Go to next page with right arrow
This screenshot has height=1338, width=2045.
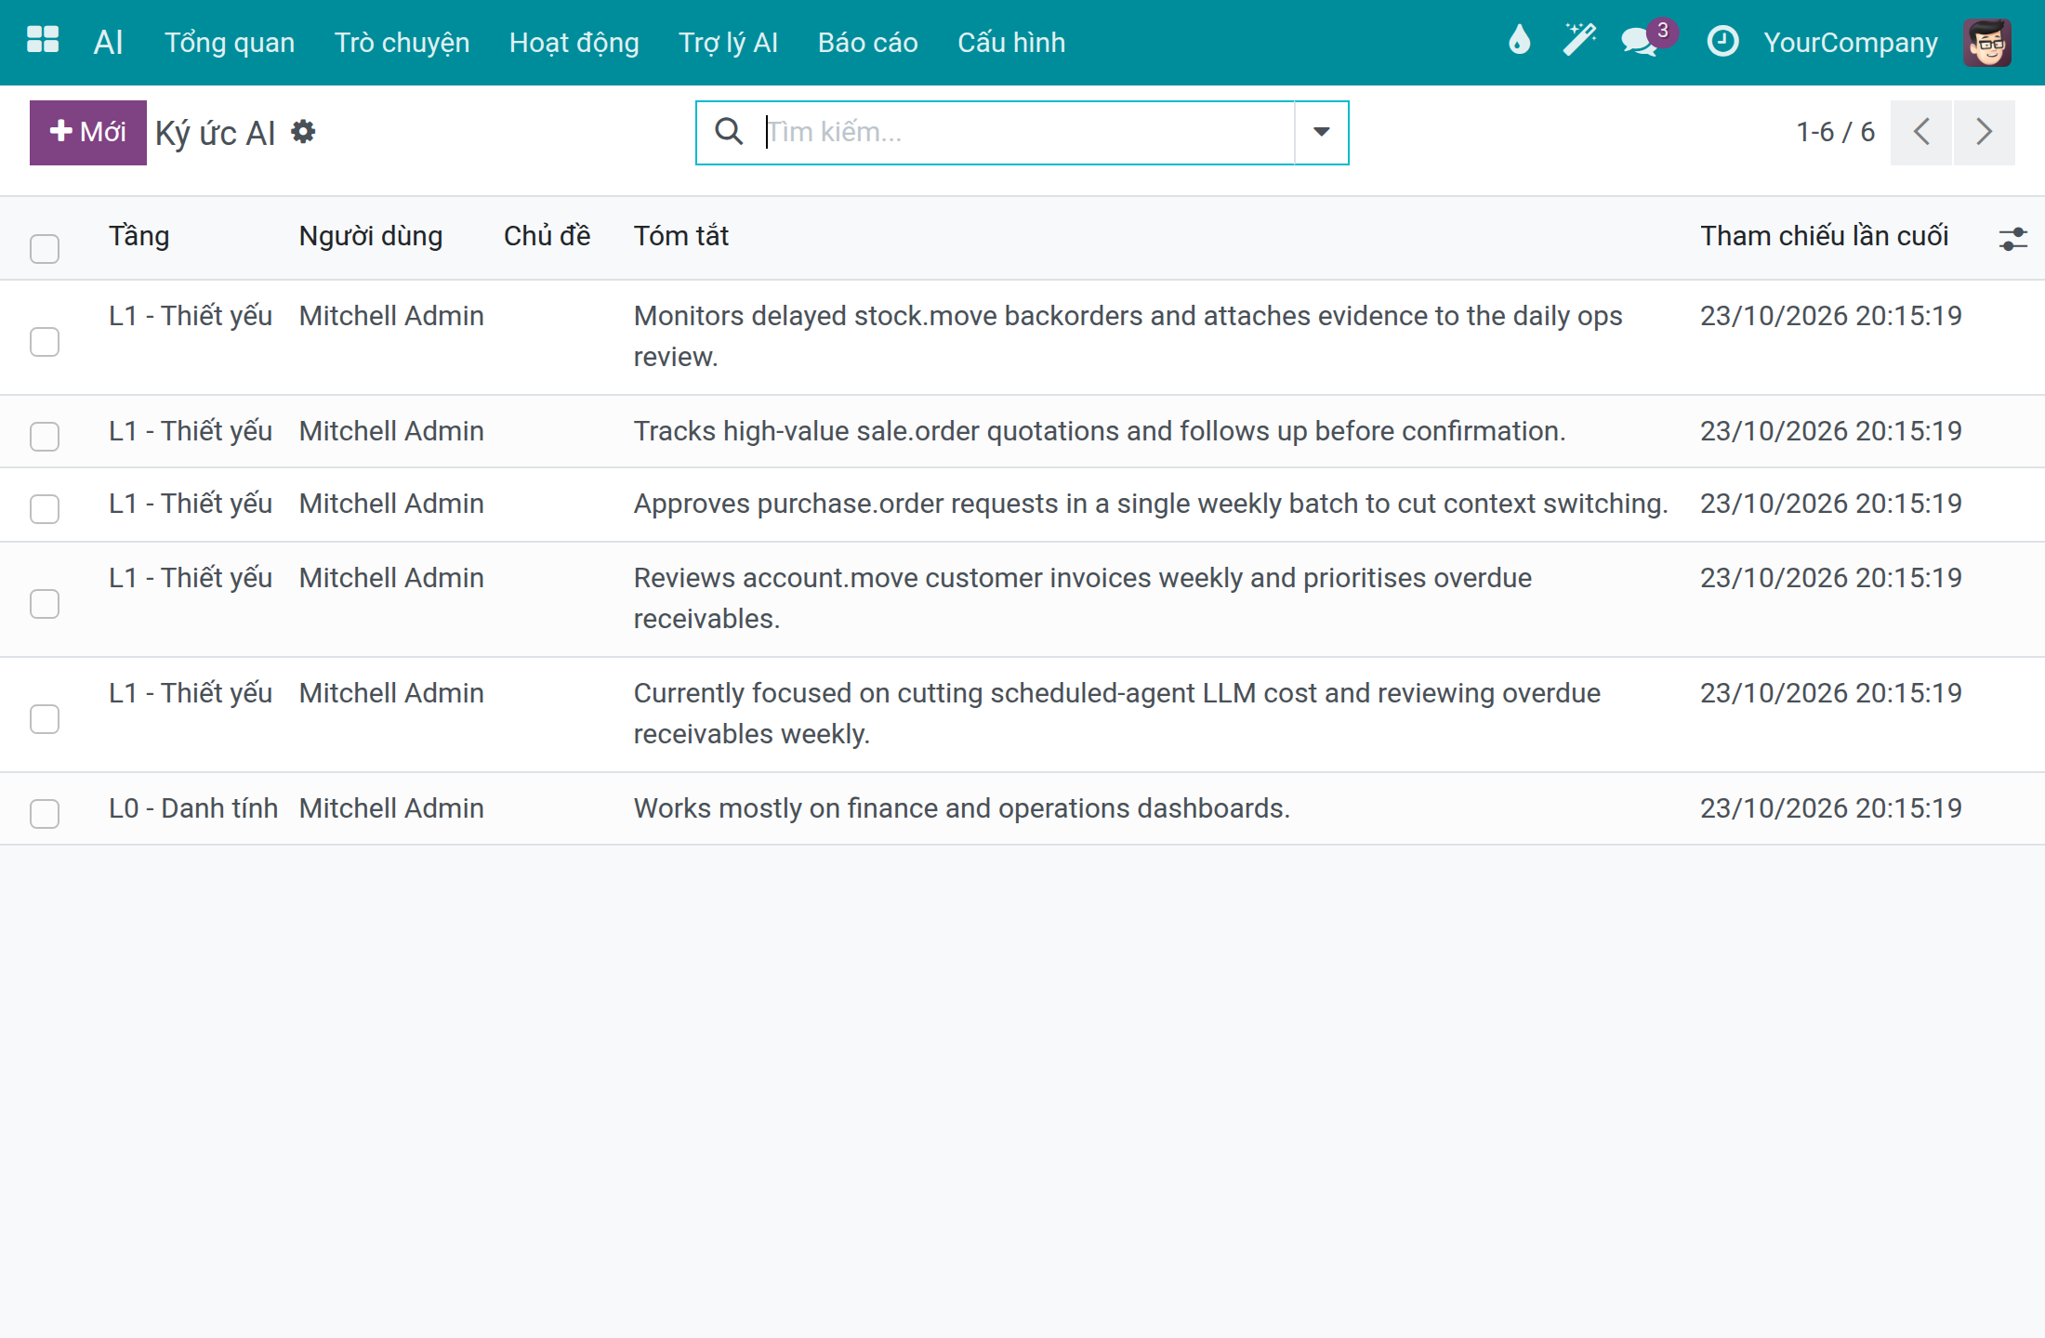[x=1985, y=132]
